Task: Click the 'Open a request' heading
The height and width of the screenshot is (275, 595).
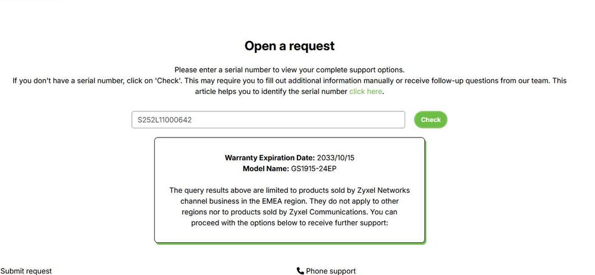Action: [289, 46]
